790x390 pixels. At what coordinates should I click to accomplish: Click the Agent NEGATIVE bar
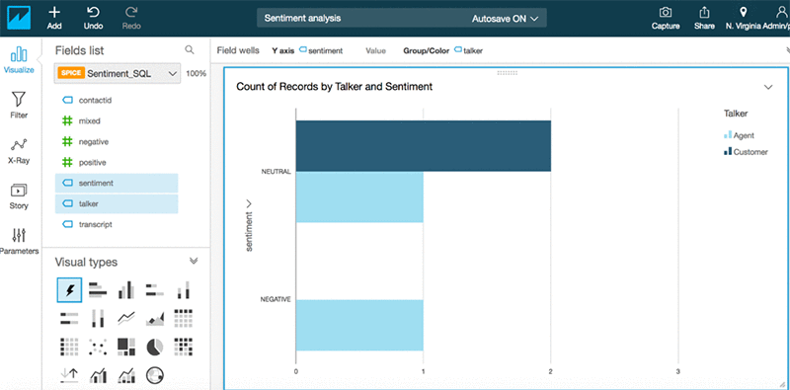[359, 325]
